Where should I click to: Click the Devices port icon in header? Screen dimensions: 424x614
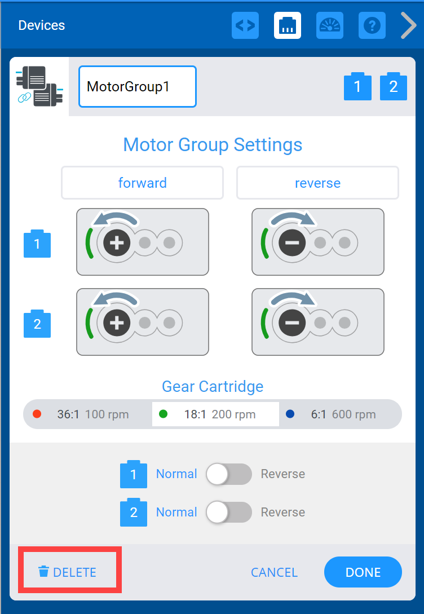[288, 25]
